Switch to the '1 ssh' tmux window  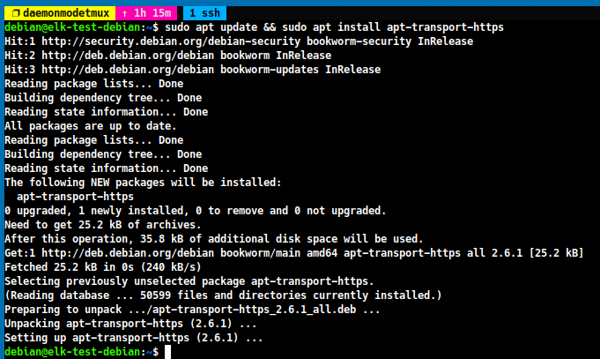[204, 13]
